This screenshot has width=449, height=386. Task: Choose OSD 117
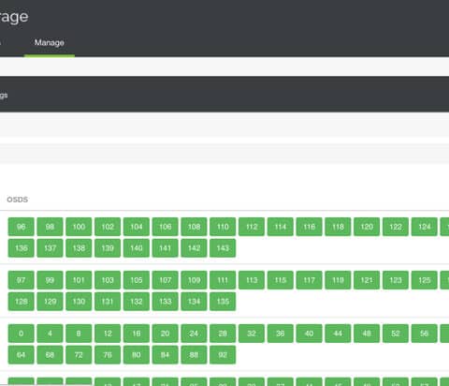[x=309, y=280]
